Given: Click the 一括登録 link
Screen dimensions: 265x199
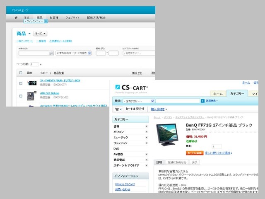Looking at the screenshot, I should point(41,41).
